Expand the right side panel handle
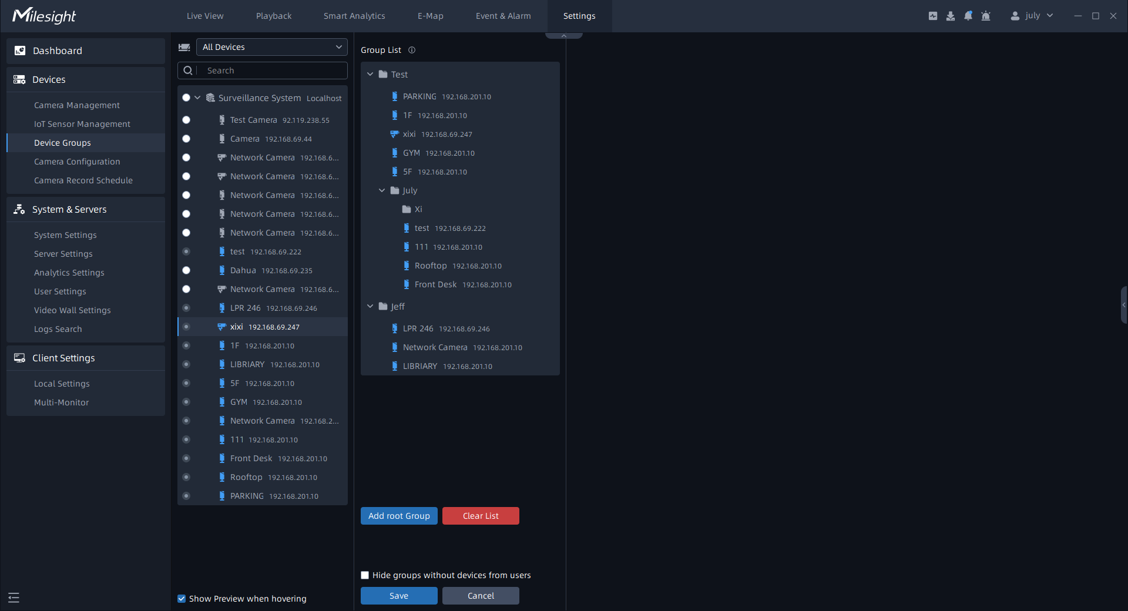This screenshot has height=611, width=1128. [x=1124, y=305]
